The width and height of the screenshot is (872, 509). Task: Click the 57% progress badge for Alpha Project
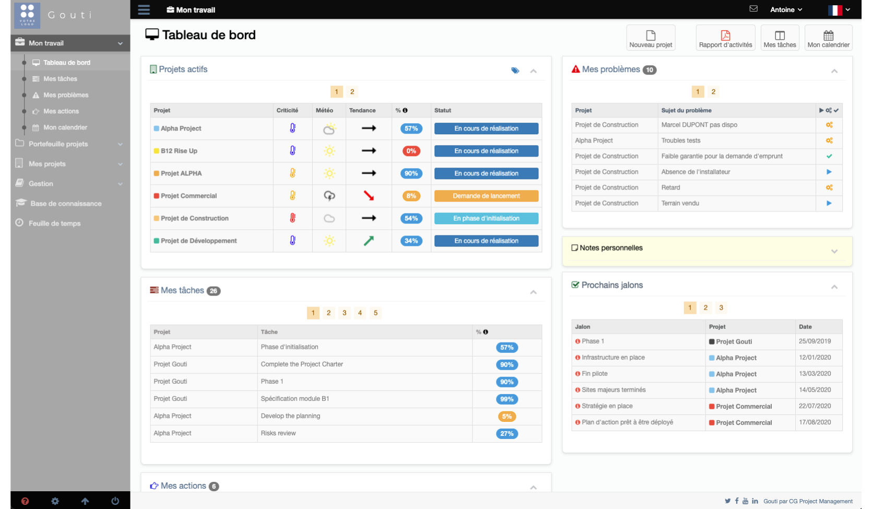click(x=411, y=128)
